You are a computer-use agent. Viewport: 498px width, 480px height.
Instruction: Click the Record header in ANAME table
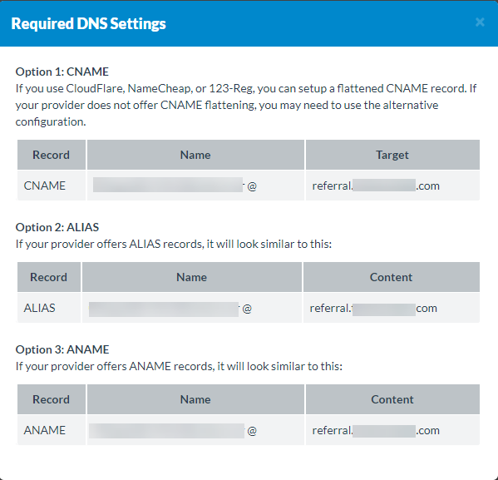[x=52, y=399]
